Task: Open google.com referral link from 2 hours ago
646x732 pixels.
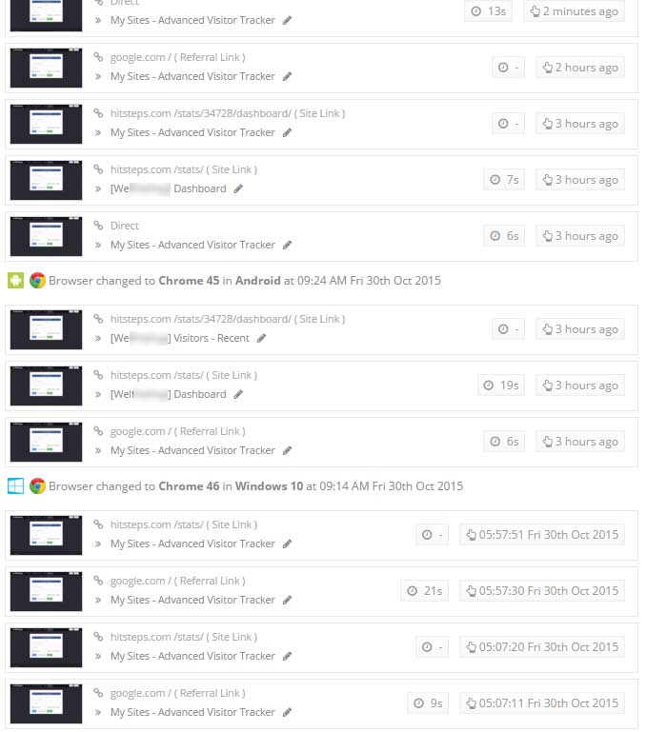Action: coord(177,57)
